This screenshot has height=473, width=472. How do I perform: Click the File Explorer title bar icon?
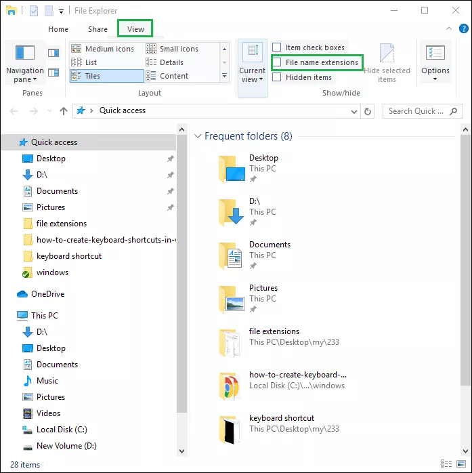click(x=12, y=11)
